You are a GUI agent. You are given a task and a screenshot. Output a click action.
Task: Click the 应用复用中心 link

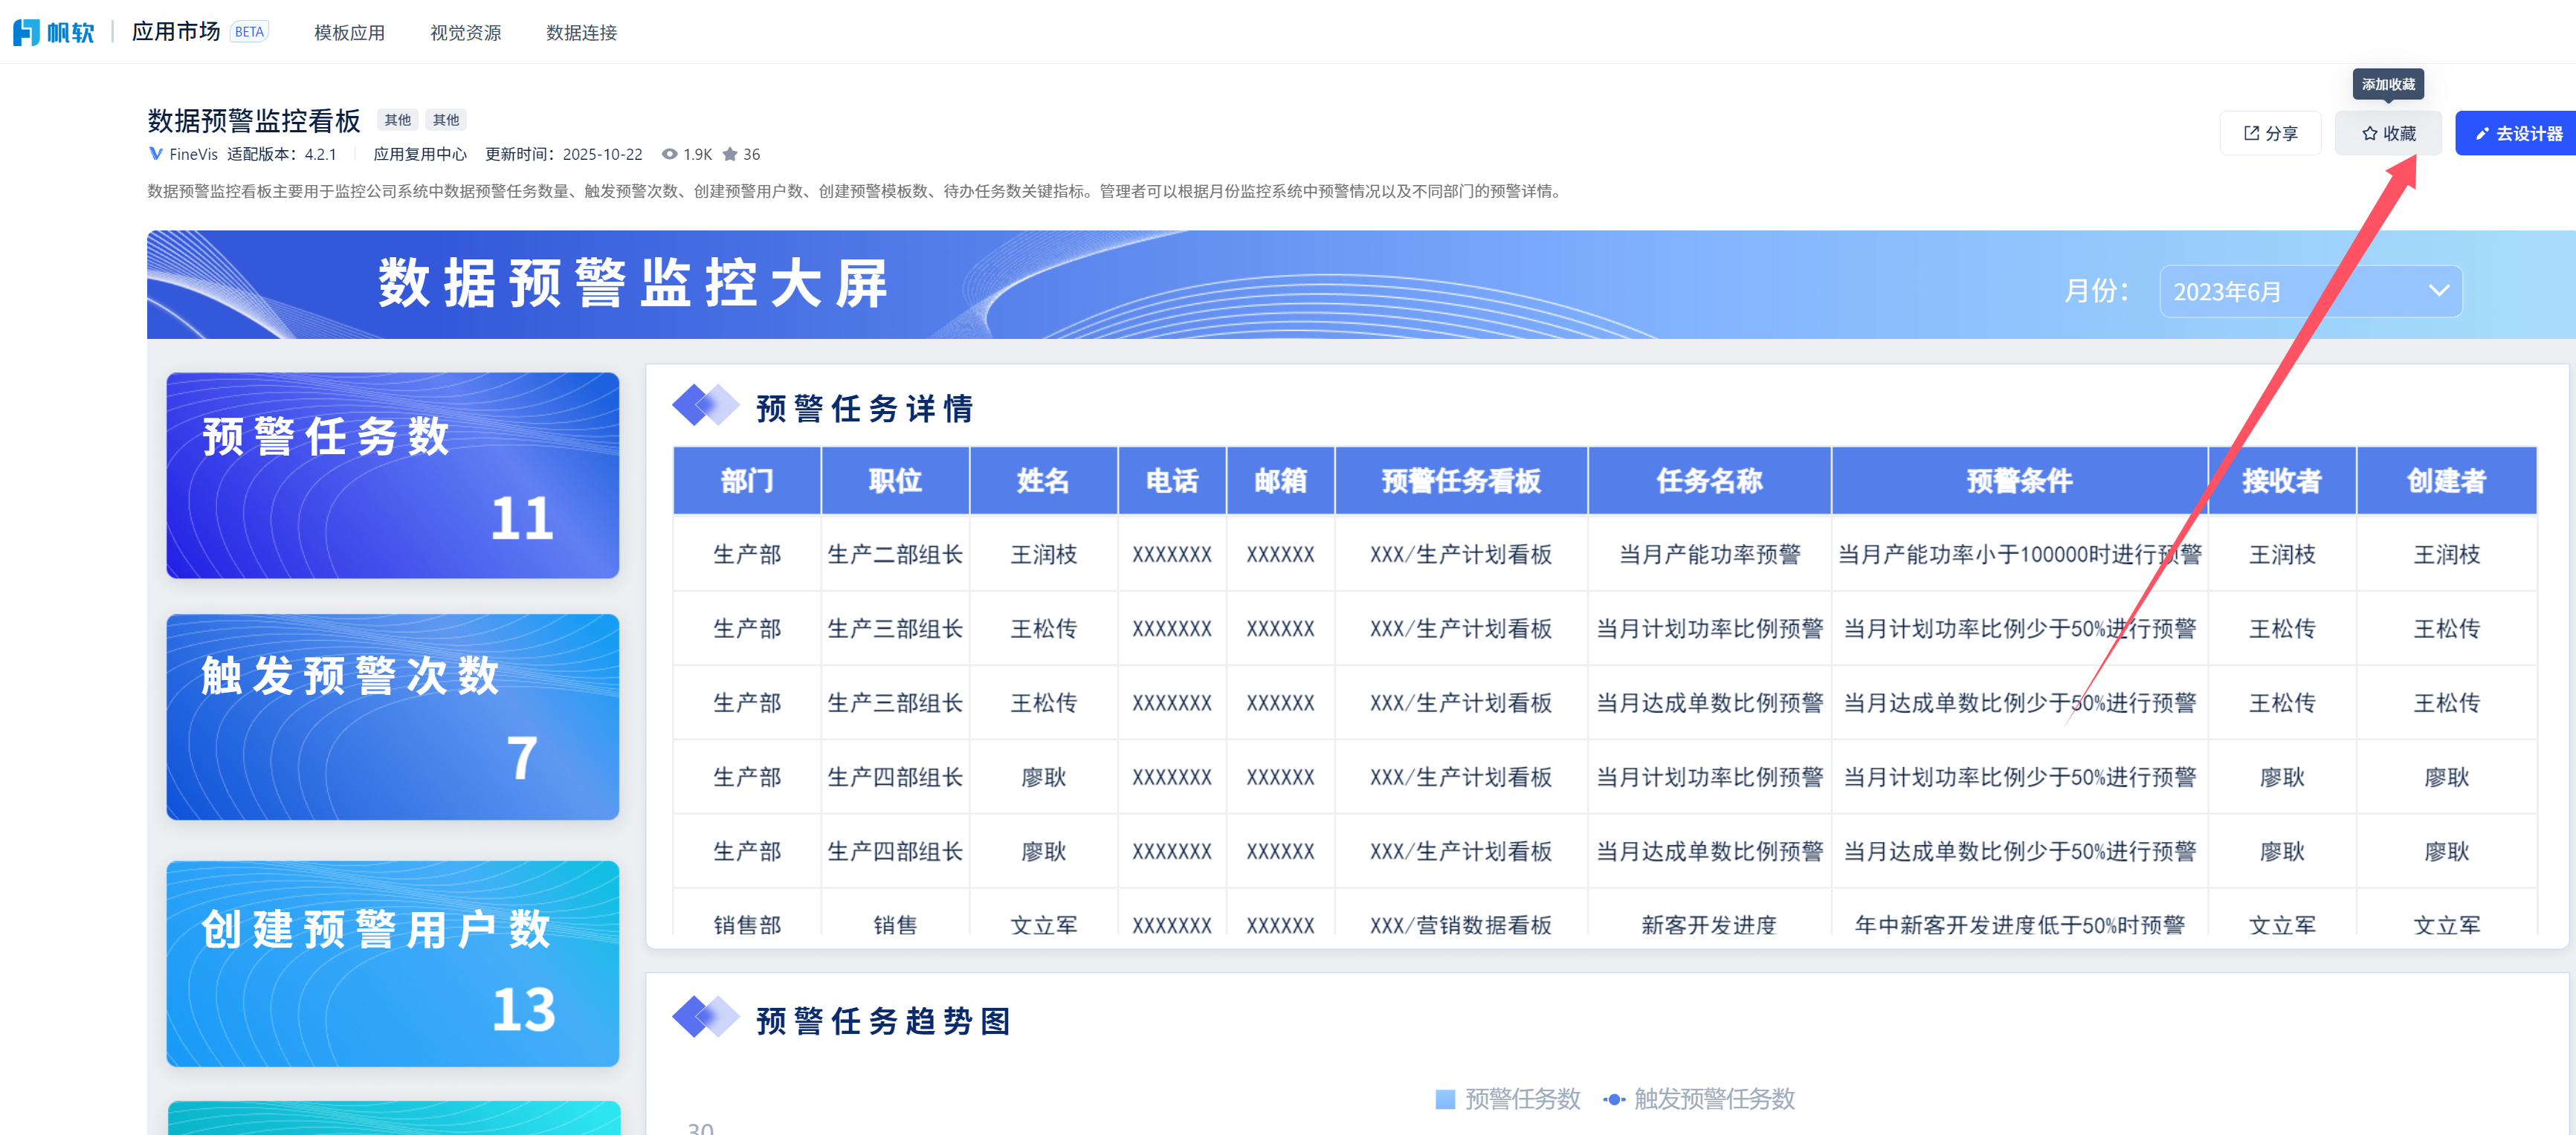pos(419,154)
